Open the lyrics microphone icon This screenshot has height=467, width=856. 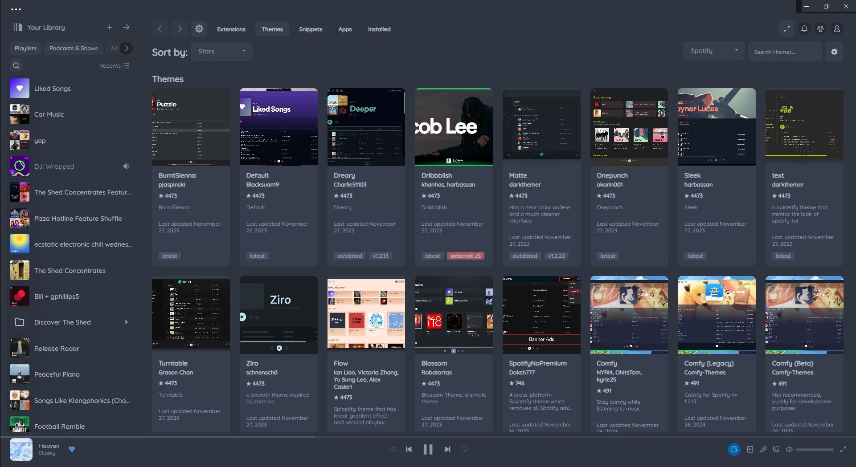pos(764,449)
